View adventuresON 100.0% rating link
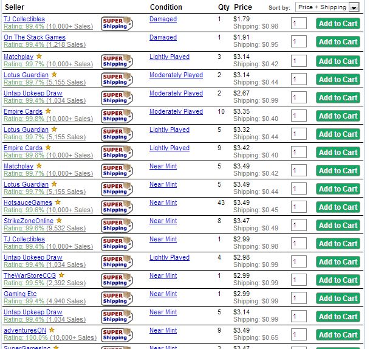Screen dimensions: 370x349 pos(50,337)
